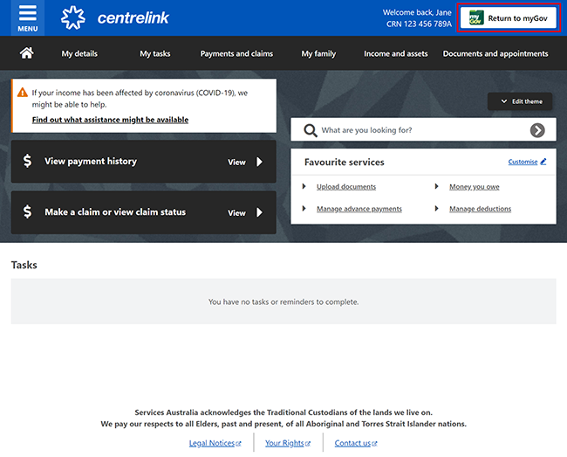Open the Money you owe link

(x=474, y=187)
